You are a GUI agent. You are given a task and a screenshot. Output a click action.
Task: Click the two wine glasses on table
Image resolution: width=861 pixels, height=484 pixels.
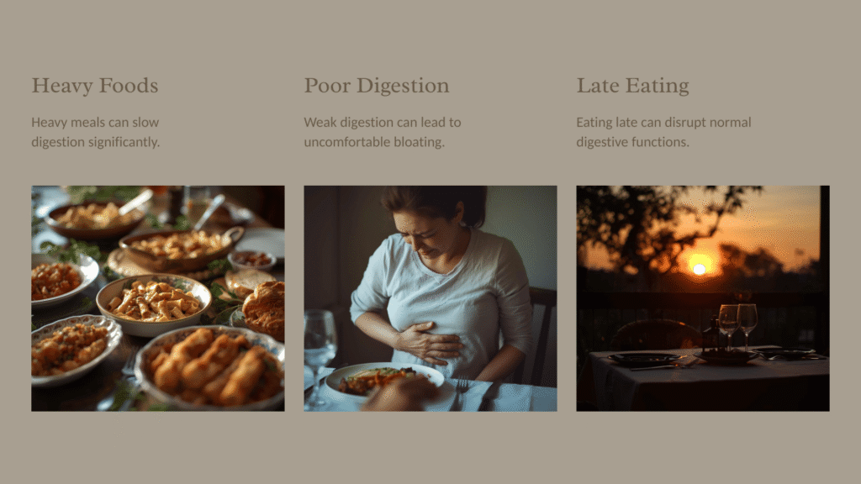pyautogui.click(x=738, y=326)
